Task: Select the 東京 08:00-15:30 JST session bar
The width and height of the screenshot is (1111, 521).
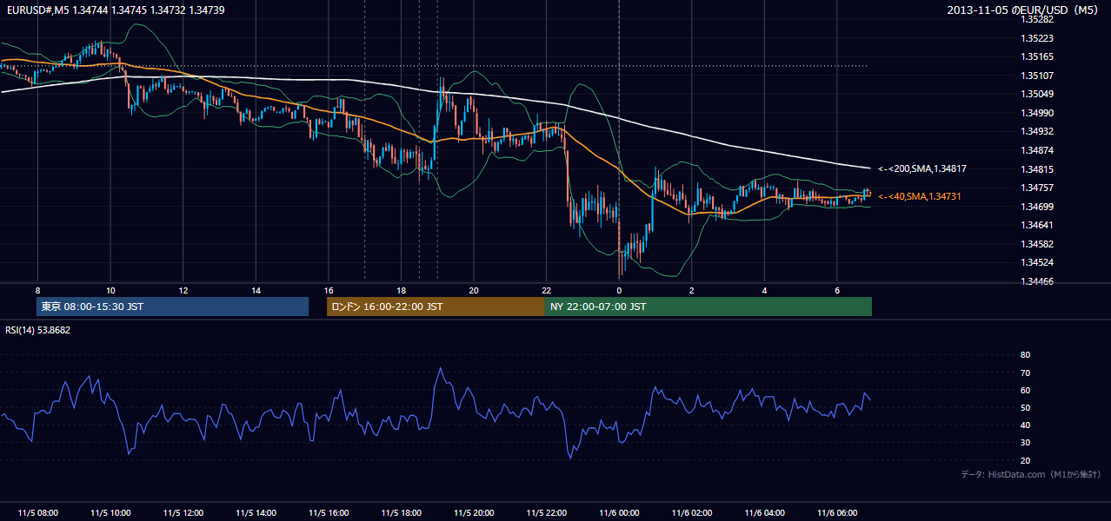Action: click(172, 307)
